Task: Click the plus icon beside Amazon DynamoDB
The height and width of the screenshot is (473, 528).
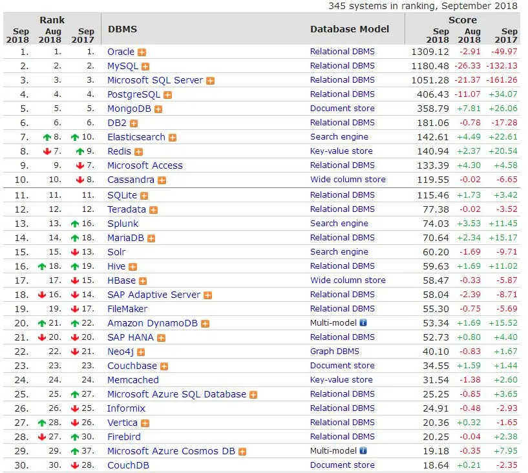Action: click(x=205, y=324)
